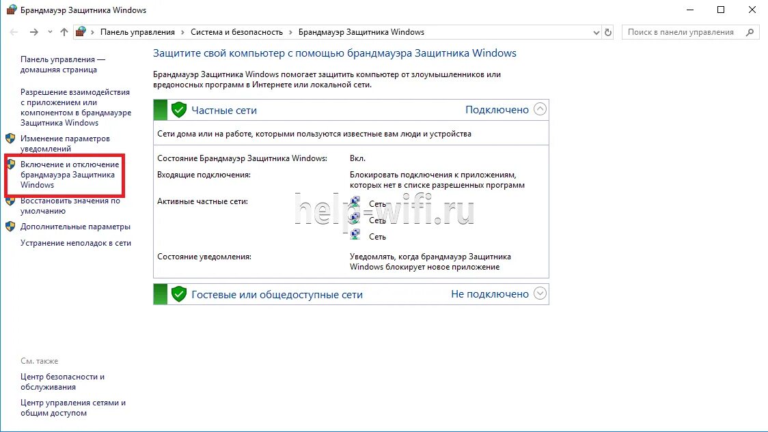Open chevron after Панель управления breadcrumb

(x=182, y=32)
